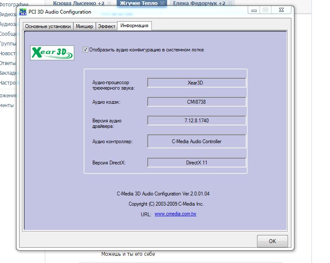
Task: Open Закладки in the background sidebar
Action: (8, 73)
